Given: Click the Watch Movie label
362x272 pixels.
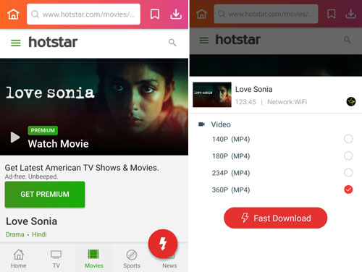Looking at the screenshot, I should coord(59,144).
